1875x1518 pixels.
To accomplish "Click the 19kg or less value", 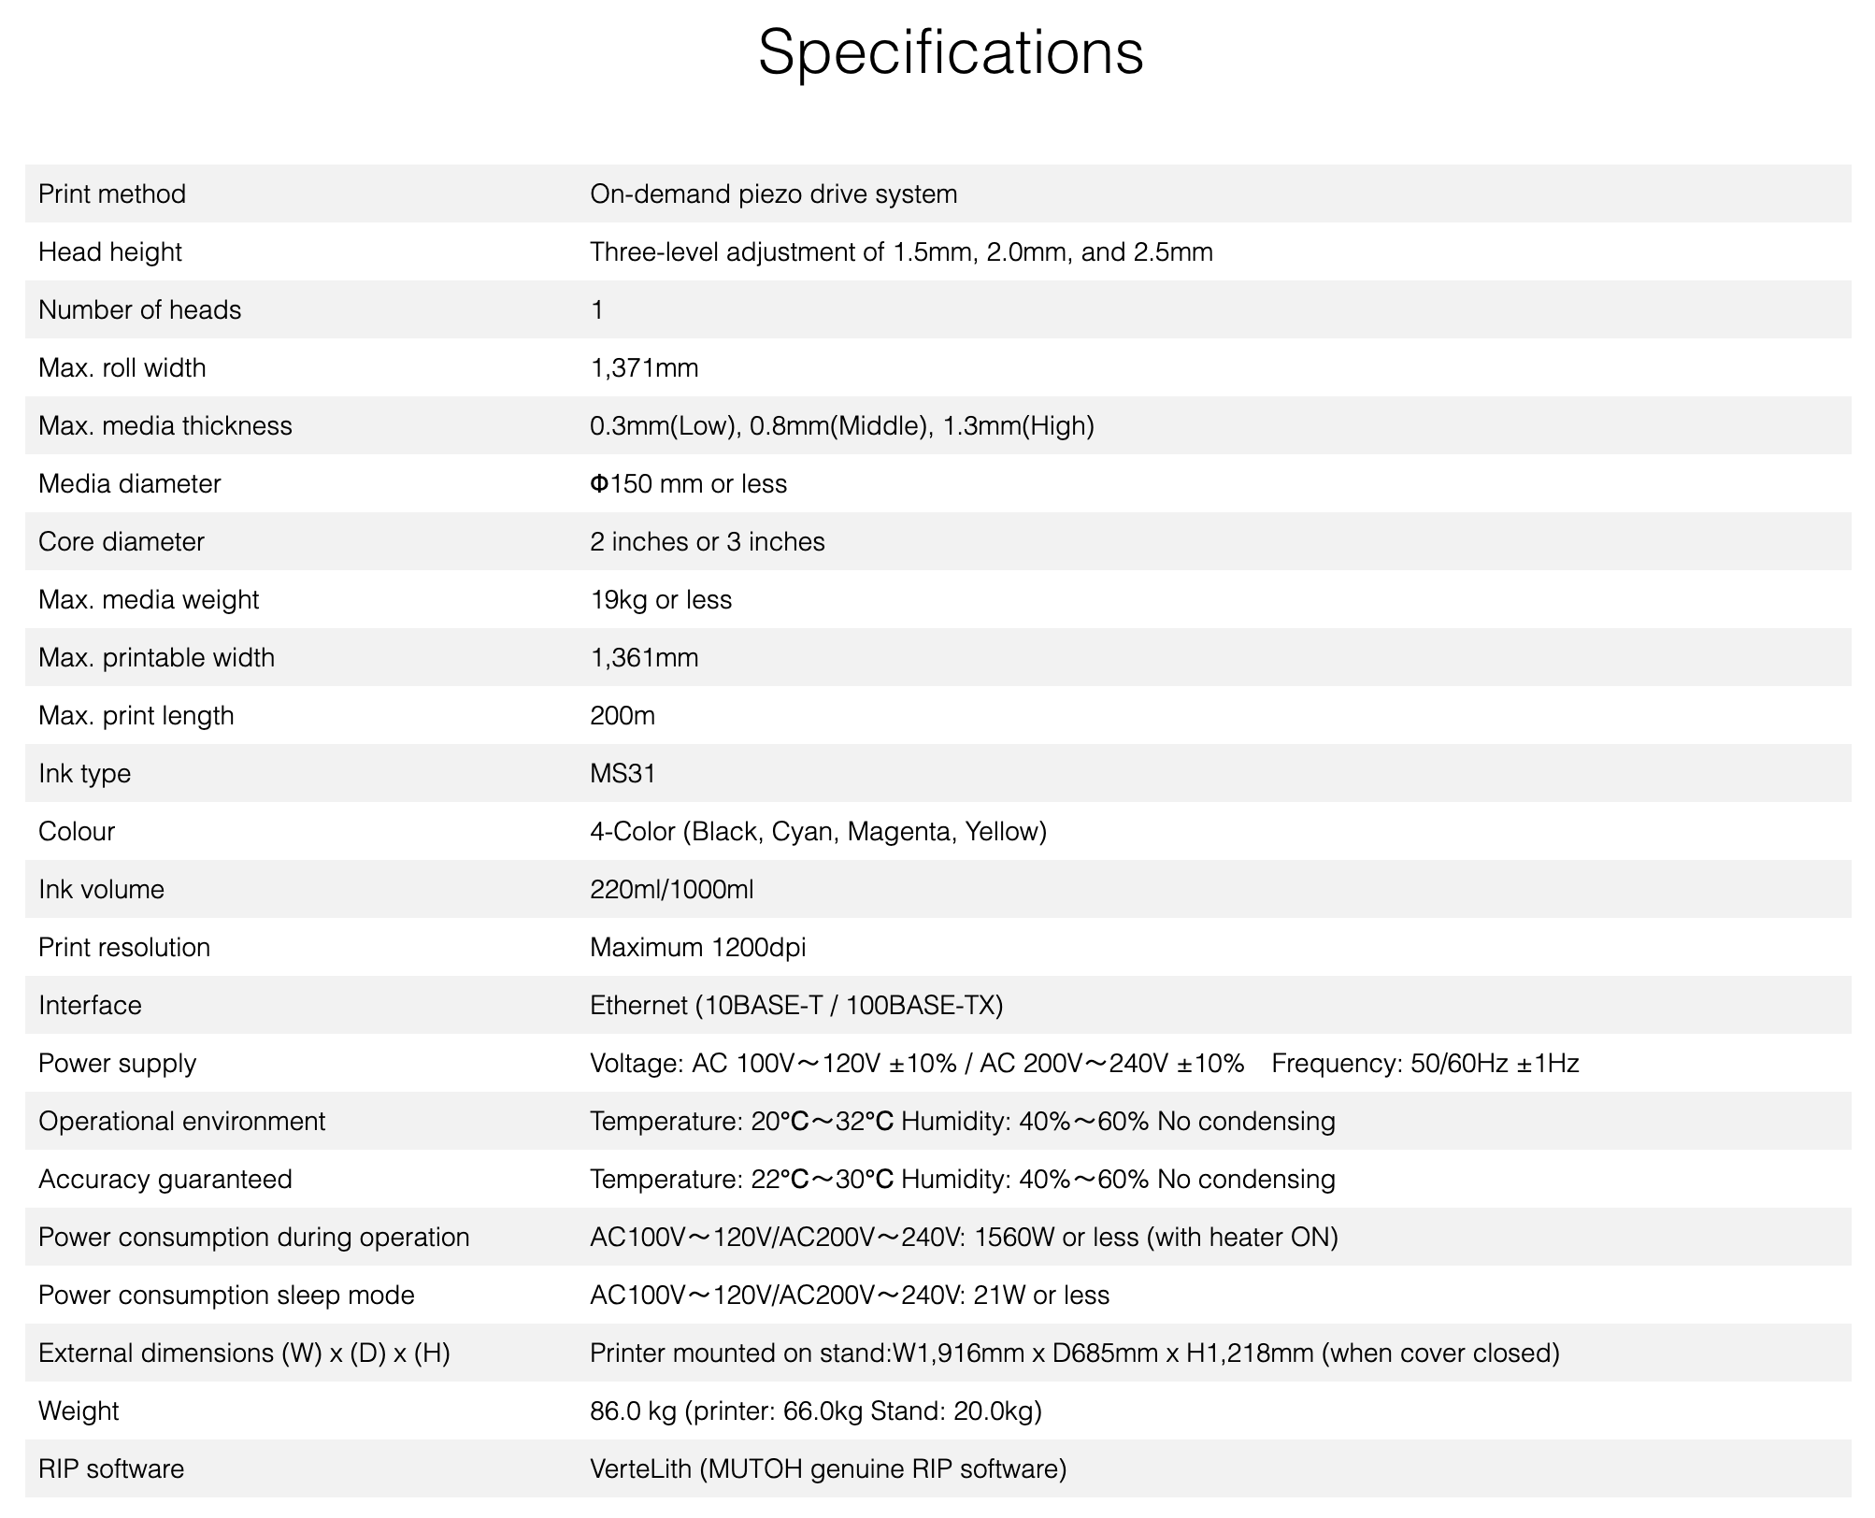I will coord(660,599).
